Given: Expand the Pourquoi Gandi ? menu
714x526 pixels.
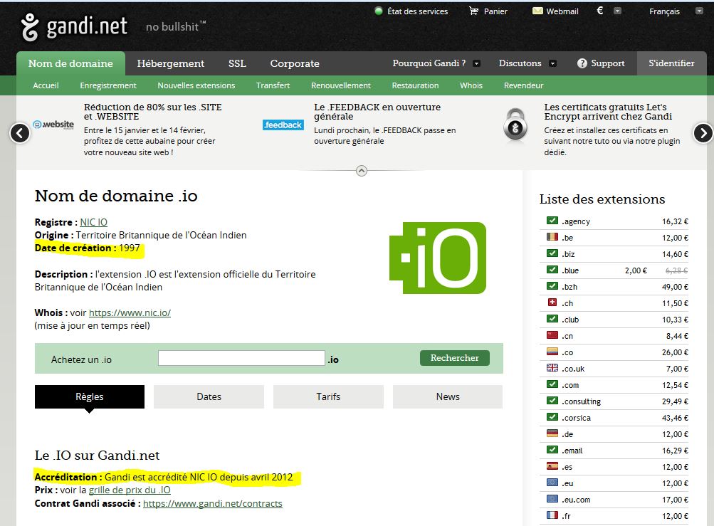Looking at the screenshot, I should coord(476,63).
